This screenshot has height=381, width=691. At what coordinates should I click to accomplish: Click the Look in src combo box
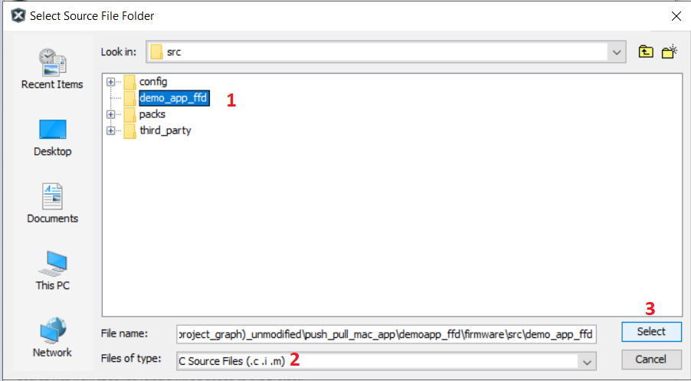[x=385, y=52]
